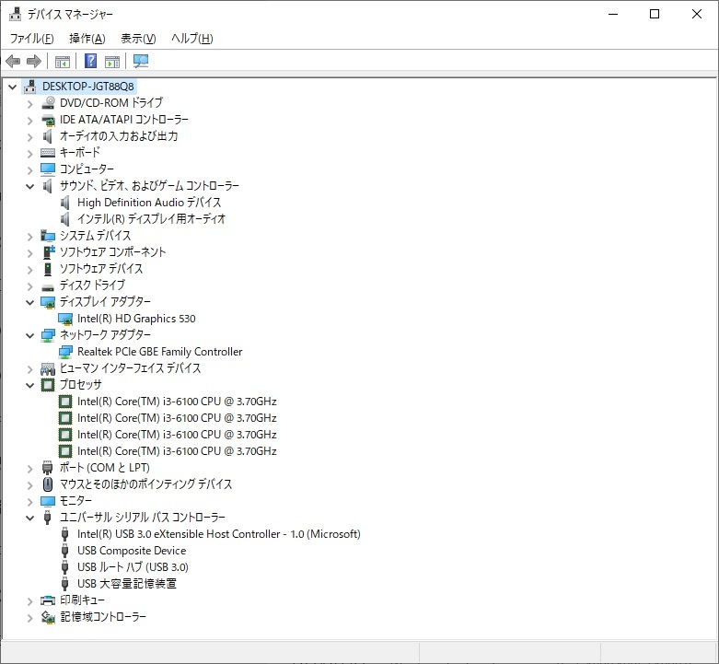Viewport: 719px width, 664px height.
Task: Click the Realtek PCIe GBE network icon
Action: 65,352
